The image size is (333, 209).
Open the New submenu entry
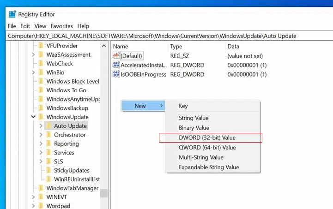pyautogui.click(x=143, y=106)
